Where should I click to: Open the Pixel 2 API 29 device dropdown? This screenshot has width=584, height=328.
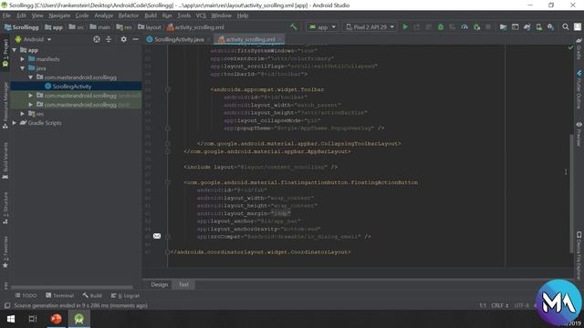click(x=370, y=26)
